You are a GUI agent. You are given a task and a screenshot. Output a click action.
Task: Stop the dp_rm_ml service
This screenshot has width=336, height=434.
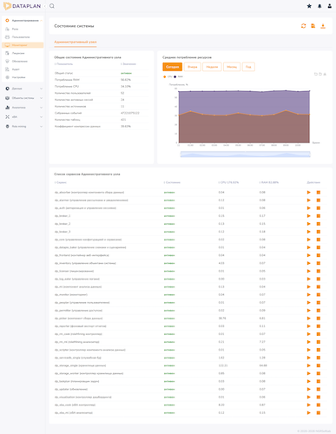pyautogui.click(x=319, y=342)
